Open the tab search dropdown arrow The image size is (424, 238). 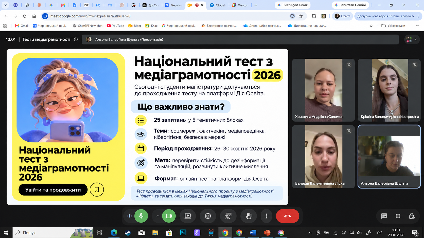coord(5,5)
